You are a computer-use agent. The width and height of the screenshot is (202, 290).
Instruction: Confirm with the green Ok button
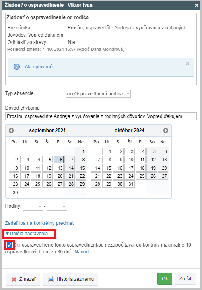click(x=165, y=279)
